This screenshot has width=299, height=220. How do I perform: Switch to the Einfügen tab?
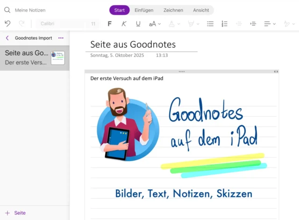(x=144, y=10)
